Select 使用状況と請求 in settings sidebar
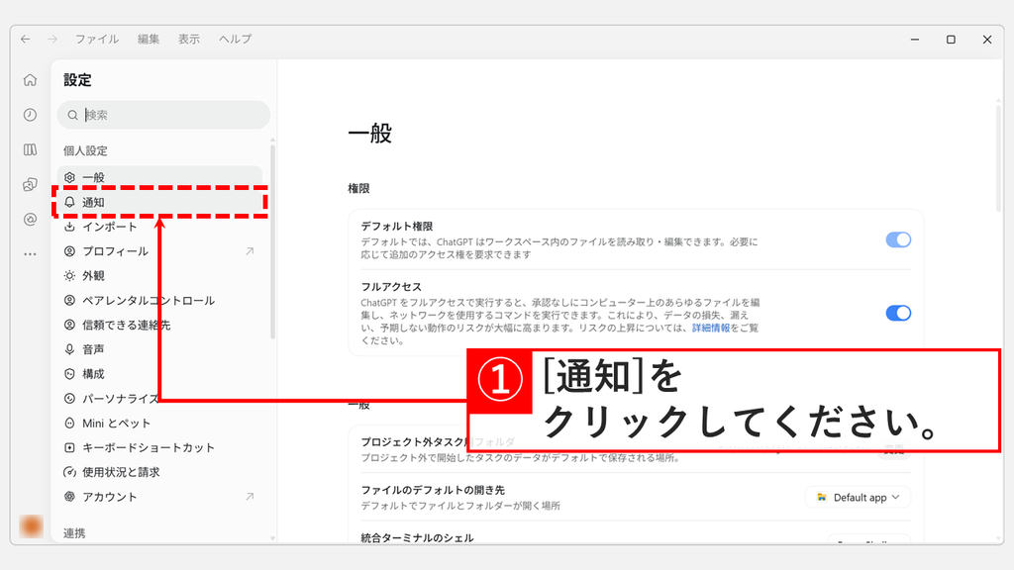1014x570 pixels. point(159,472)
